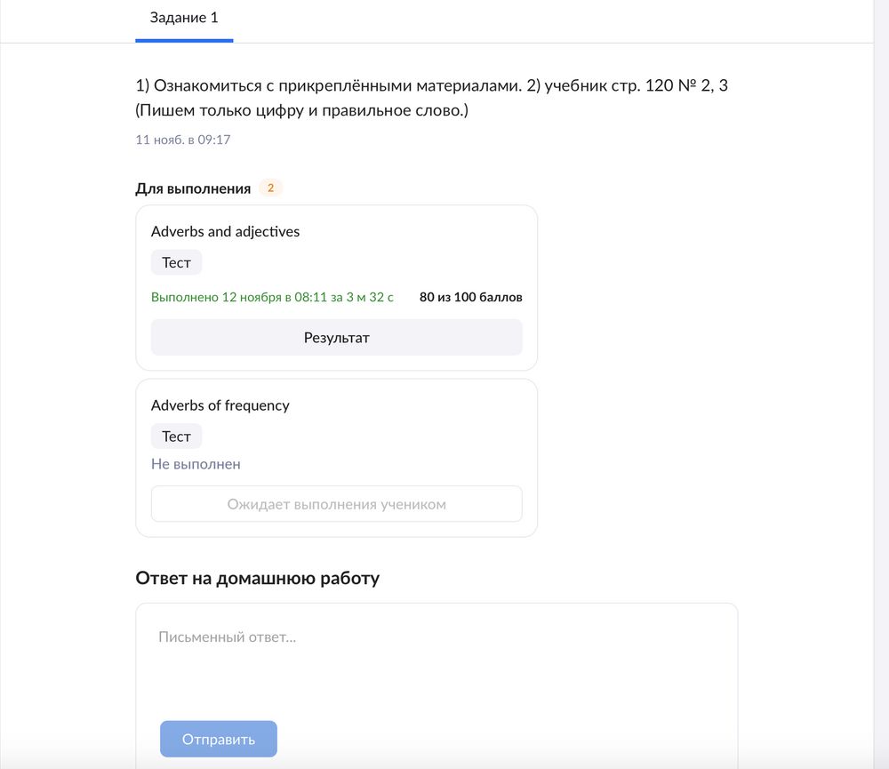Click the Ответ на домашнюю работу heading
Screen dimensions: 889x769
point(256,578)
